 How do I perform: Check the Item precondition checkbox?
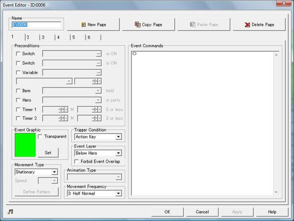point(18,91)
